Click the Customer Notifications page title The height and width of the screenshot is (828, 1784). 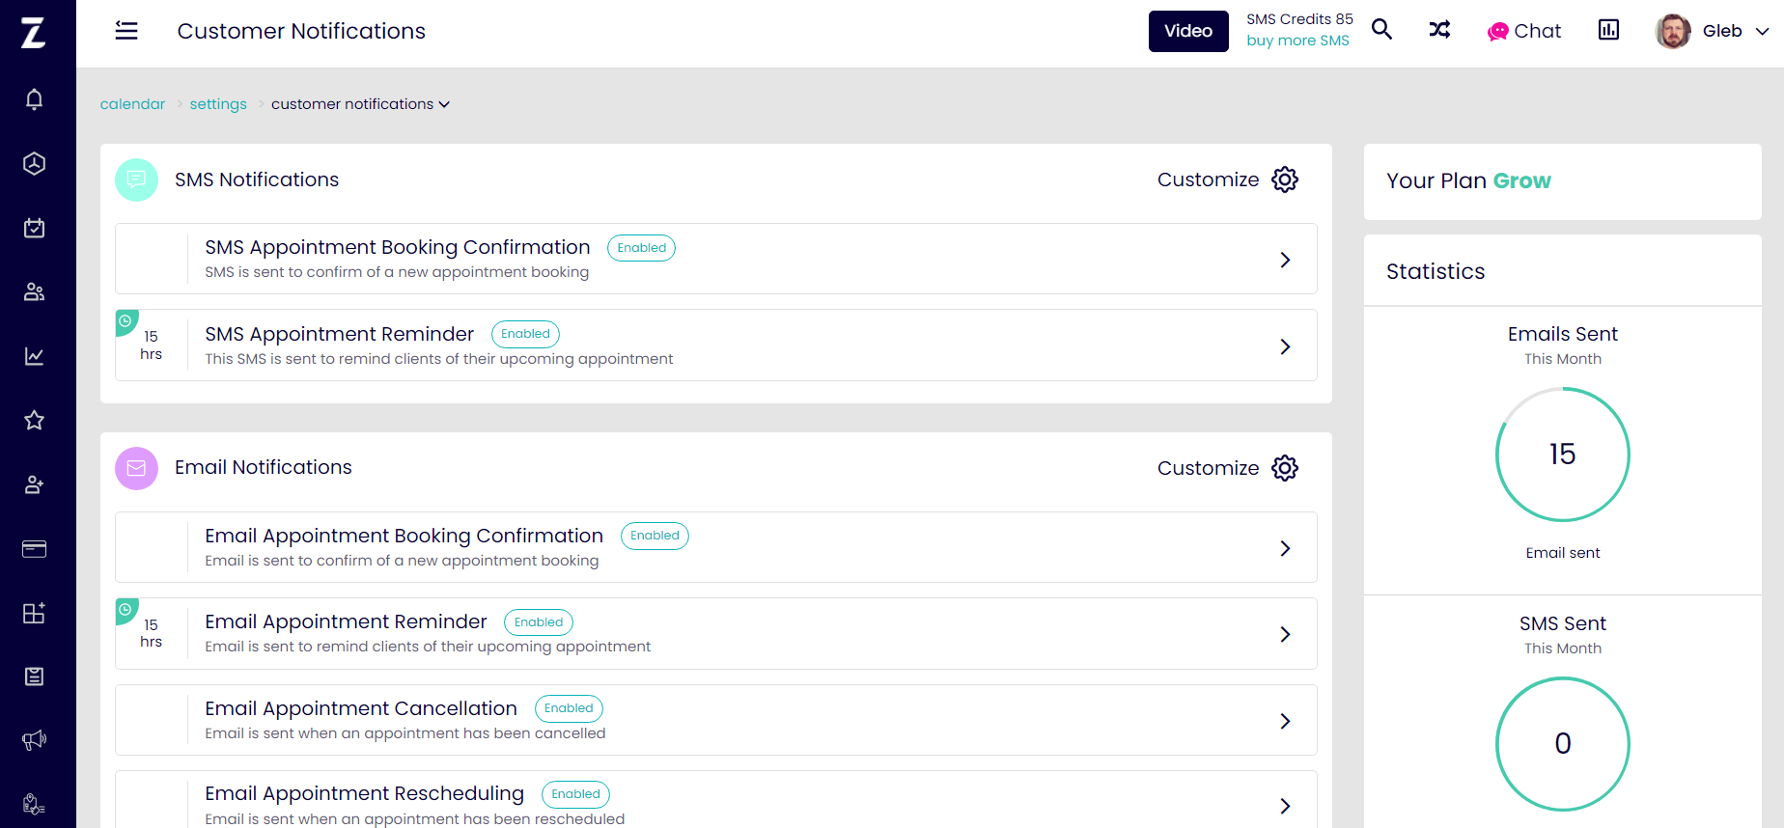(x=301, y=31)
